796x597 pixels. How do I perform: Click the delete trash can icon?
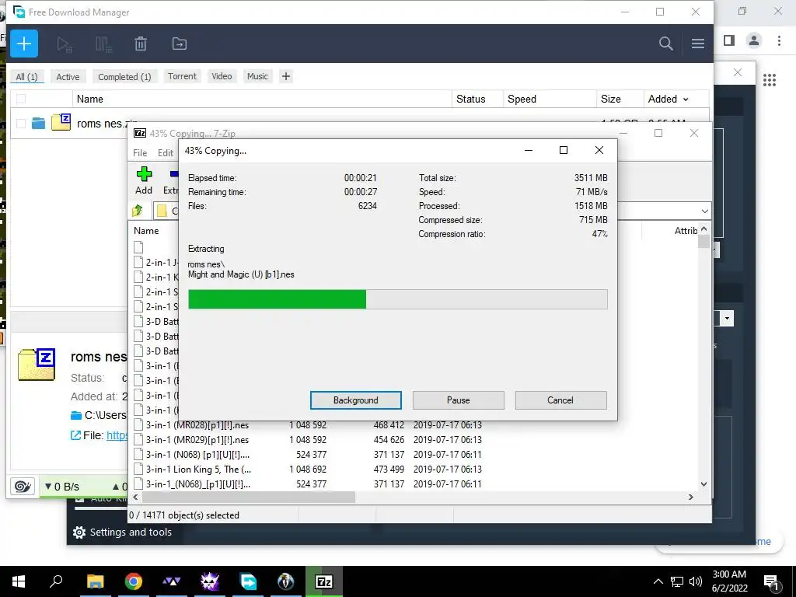pos(141,44)
